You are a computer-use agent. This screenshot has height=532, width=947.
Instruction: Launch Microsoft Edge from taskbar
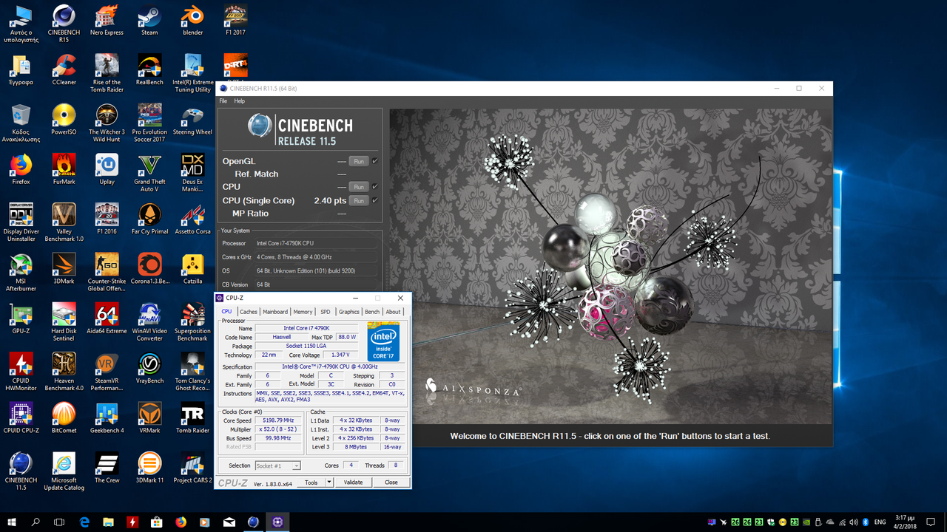click(x=84, y=522)
